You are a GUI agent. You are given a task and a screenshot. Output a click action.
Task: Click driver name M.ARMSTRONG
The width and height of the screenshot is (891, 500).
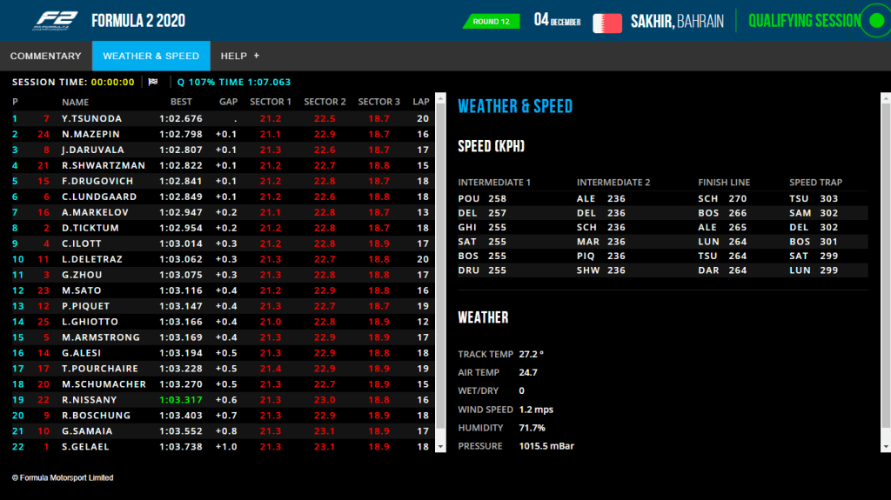101,337
